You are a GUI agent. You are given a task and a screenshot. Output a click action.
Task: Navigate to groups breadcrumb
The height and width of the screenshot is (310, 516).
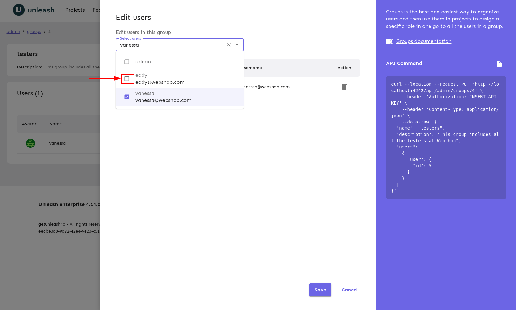click(x=34, y=32)
